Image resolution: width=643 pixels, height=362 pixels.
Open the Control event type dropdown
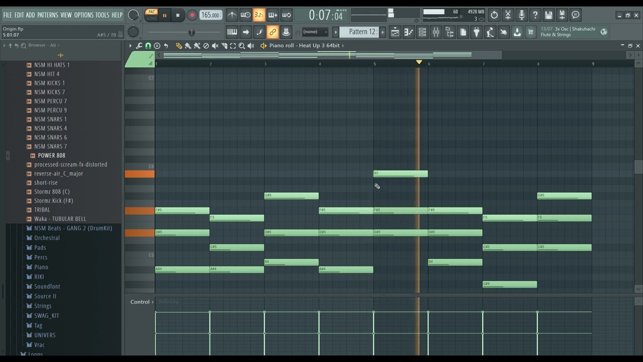pyautogui.click(x=142, y=302)
